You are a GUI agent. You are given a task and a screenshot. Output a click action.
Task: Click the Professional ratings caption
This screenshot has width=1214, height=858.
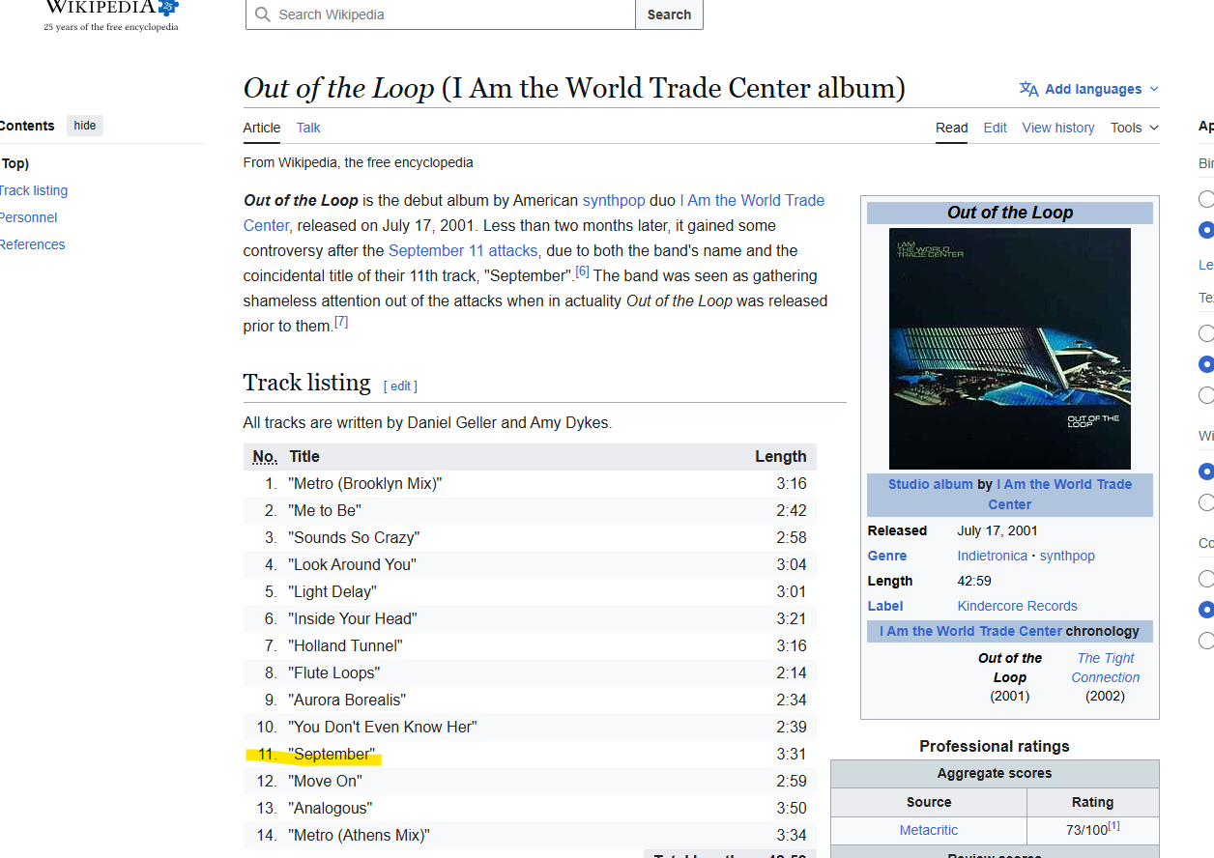[995, 746]
